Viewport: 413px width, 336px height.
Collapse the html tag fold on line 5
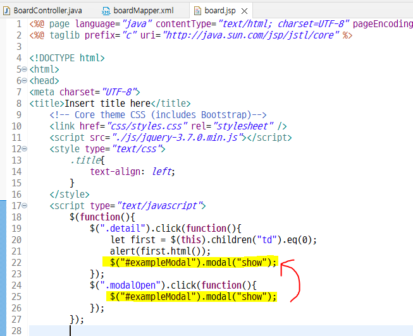(x=24, y=69)
